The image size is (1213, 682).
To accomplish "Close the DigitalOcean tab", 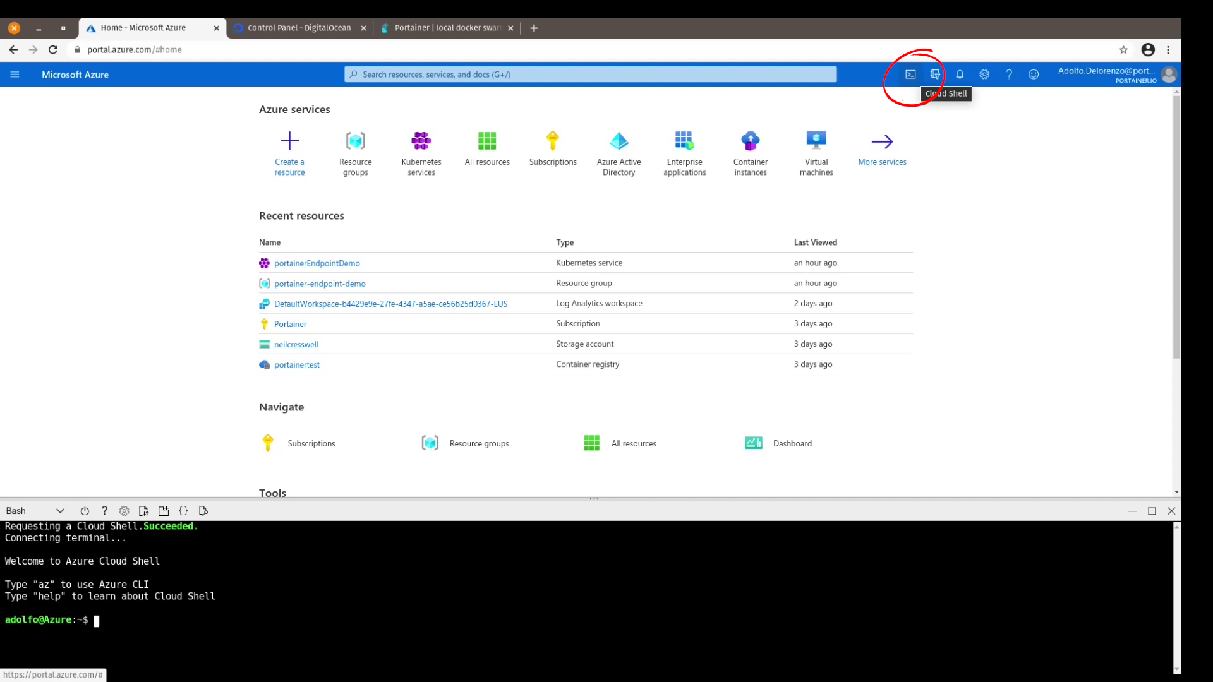I will (x=363, y=28).
